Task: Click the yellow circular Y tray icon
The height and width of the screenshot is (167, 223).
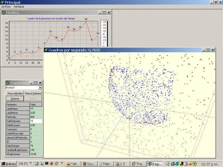Action: (195, 164)
